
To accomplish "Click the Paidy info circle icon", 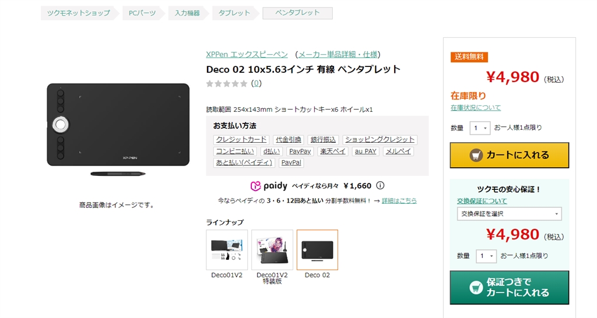I will click(x=380, y=186).
